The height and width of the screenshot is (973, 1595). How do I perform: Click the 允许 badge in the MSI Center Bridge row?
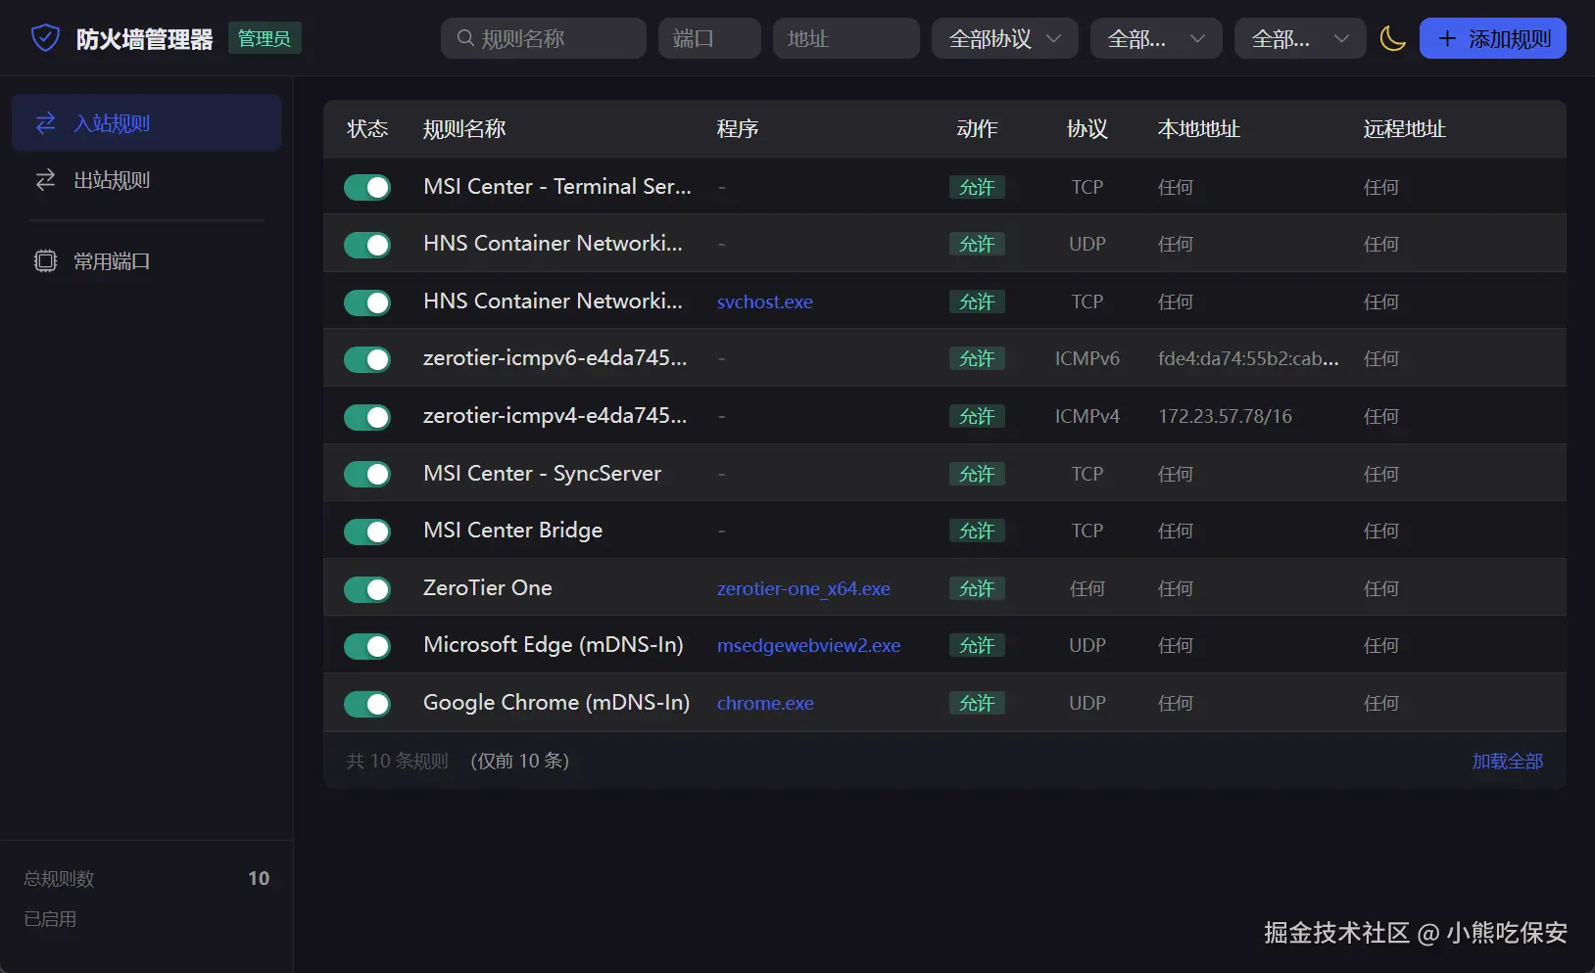pos(977,531)
